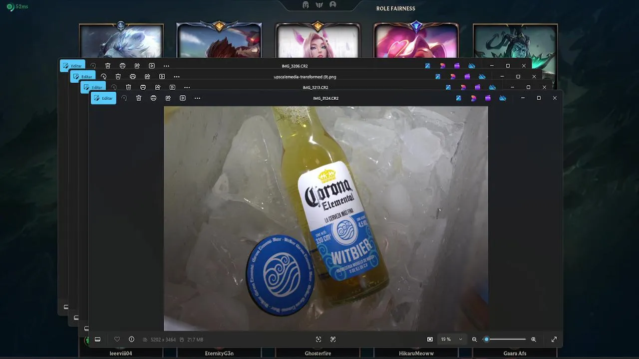This screenshot has width=639, height=359.
Task: Select the pink-eared champion portrait
Action: [x=318, y=41]
